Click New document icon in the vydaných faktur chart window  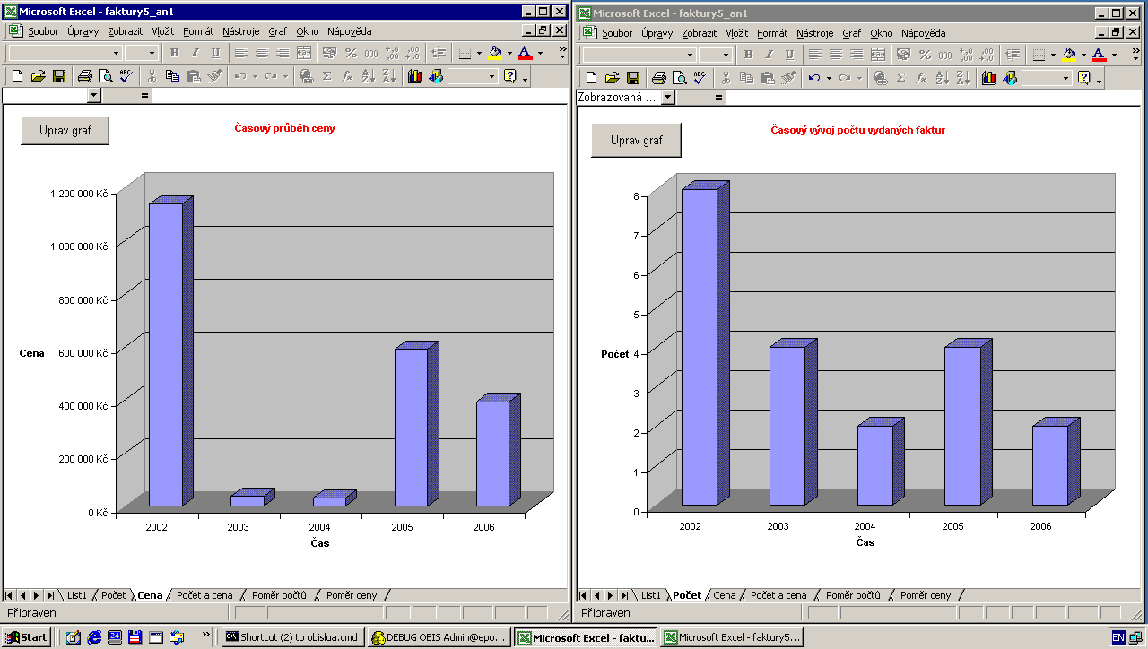[591, 78]
